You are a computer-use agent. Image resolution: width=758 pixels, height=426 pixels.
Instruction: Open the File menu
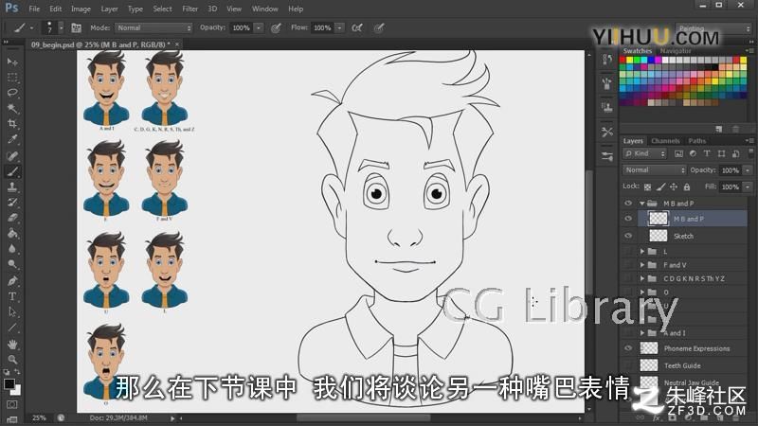34,9
